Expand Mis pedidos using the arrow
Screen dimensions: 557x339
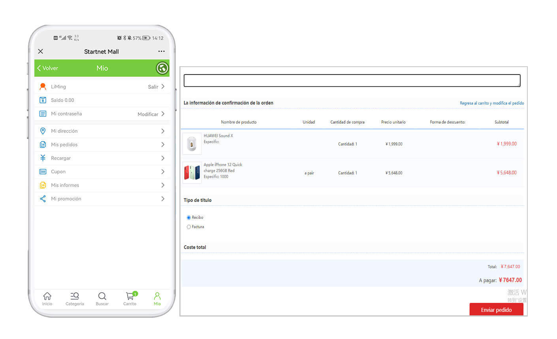click(x=162, y=145)
